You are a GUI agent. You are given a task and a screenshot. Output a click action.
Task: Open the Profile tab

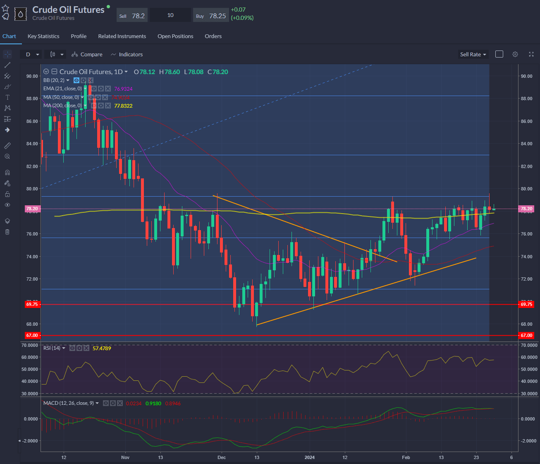pyautogui.click(x=79, y=36)
